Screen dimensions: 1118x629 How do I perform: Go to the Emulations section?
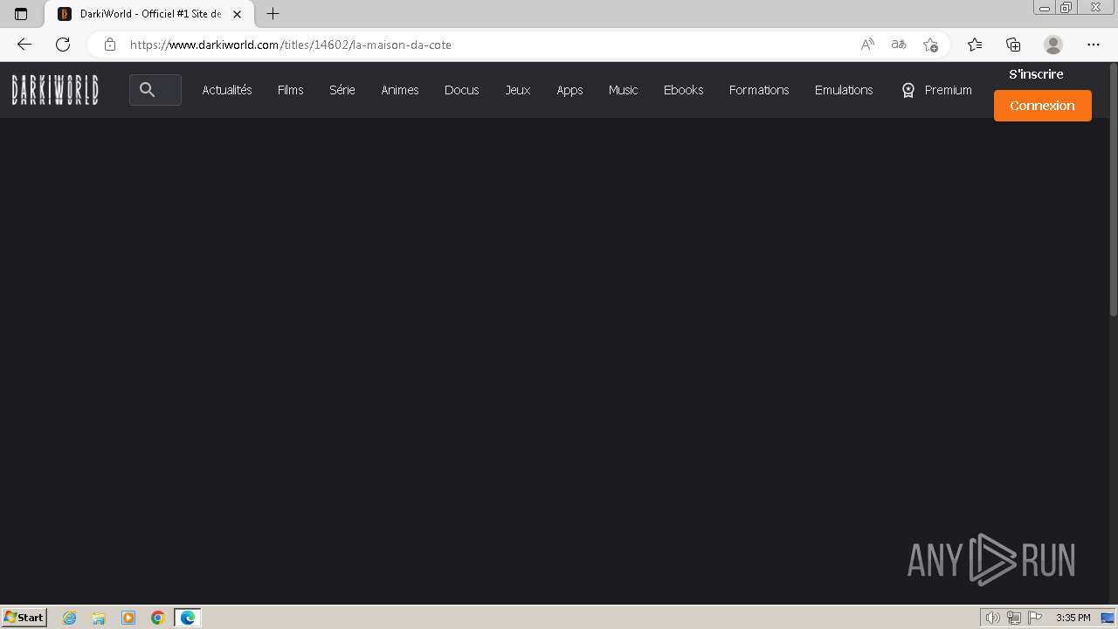coord(844,90)
